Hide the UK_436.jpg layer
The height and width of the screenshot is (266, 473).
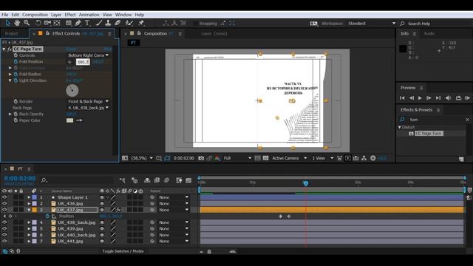(x=4, y=204)
